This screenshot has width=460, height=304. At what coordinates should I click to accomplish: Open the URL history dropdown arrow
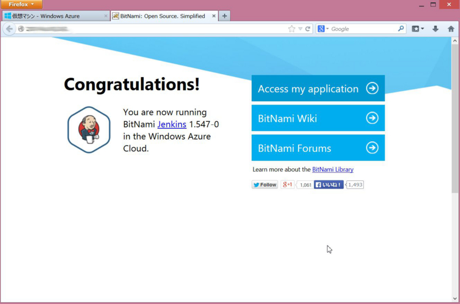[300, 29]
